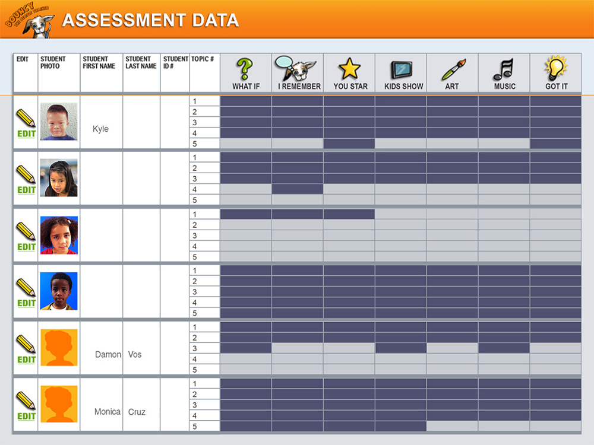
Task: Select the Kids Show screen icon
Action: (x=402, y=71)
